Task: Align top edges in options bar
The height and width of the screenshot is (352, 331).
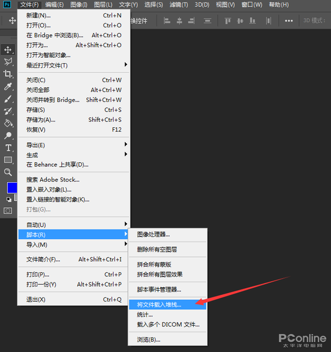Action: click(227, 21)
